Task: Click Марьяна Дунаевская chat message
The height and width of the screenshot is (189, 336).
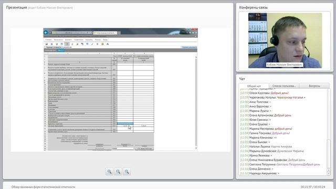Action: (x=272, y=151)
